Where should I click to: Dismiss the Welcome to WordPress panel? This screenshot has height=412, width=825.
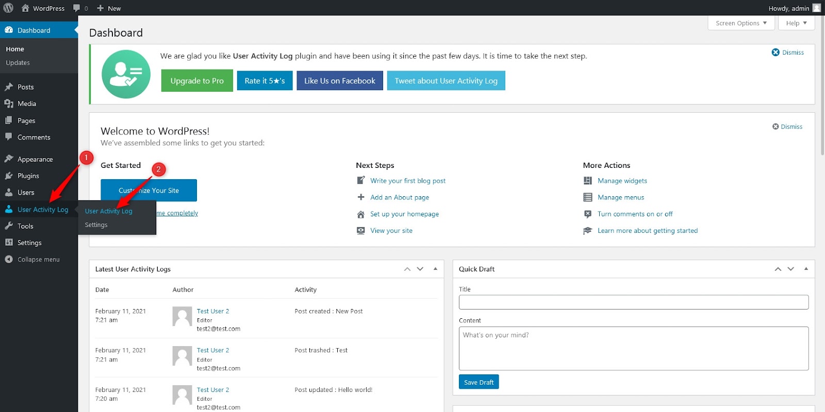787,126
